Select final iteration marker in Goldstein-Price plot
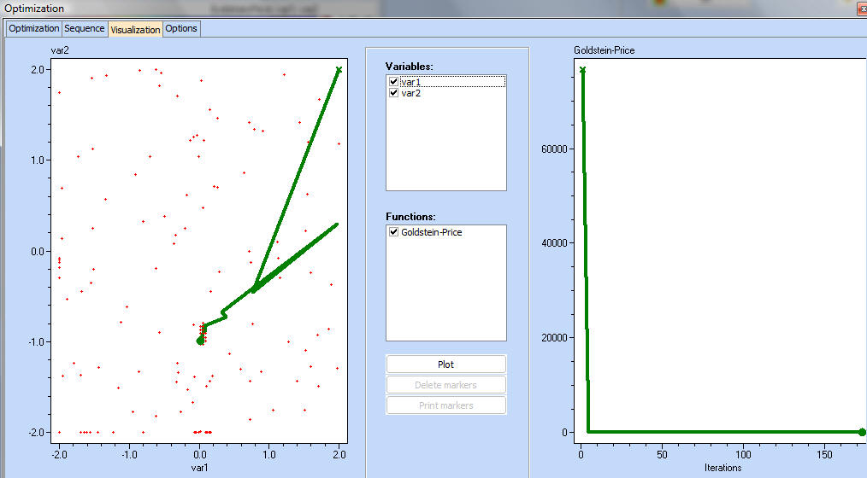 (x=861, y=432)
